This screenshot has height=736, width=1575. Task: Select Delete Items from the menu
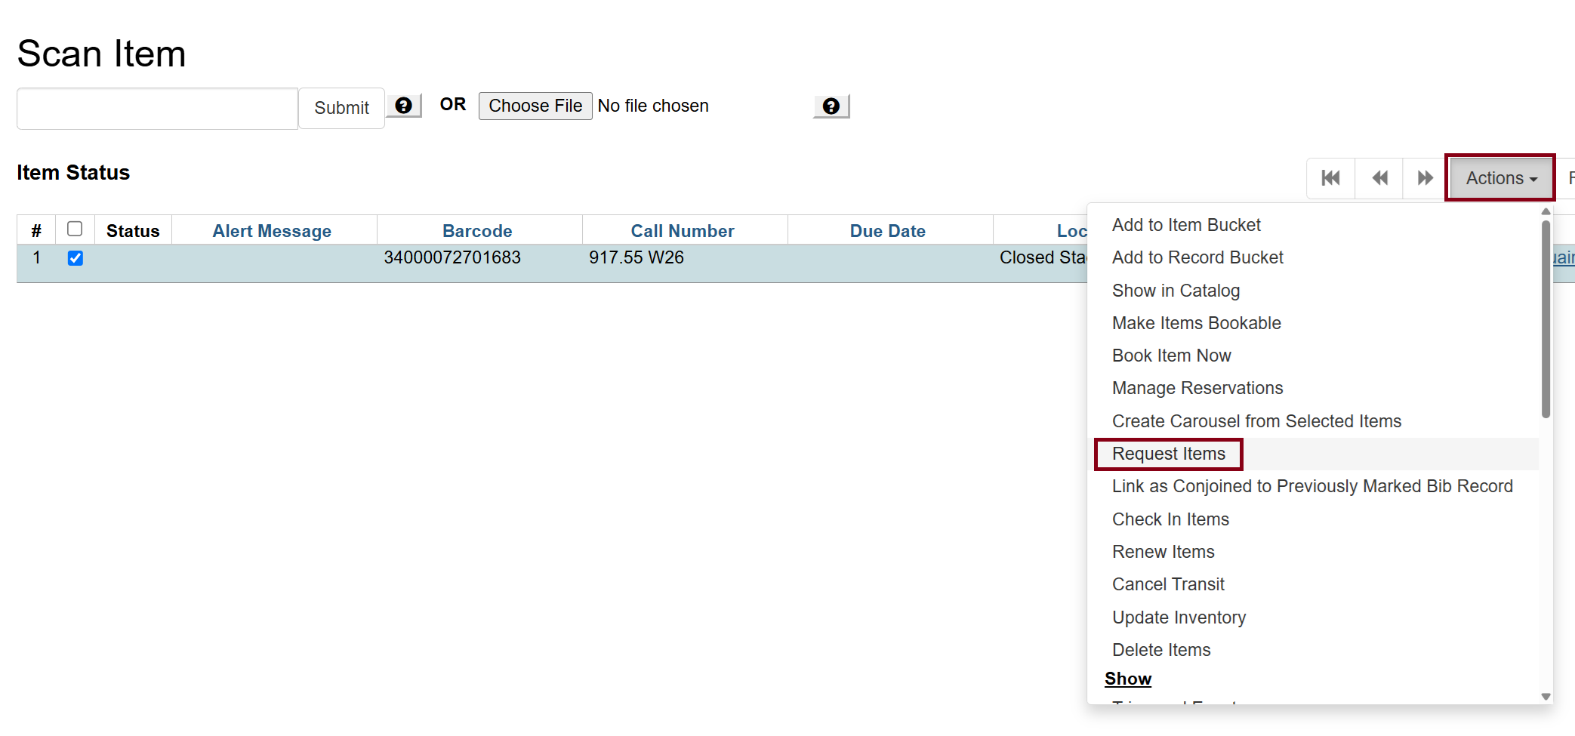point(1160,650)
